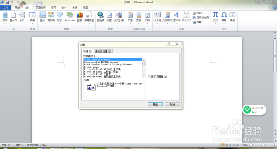Screen dimensions: 277x149
Task: Zoom out with the minus button
Action: click(x=251, y=145)
